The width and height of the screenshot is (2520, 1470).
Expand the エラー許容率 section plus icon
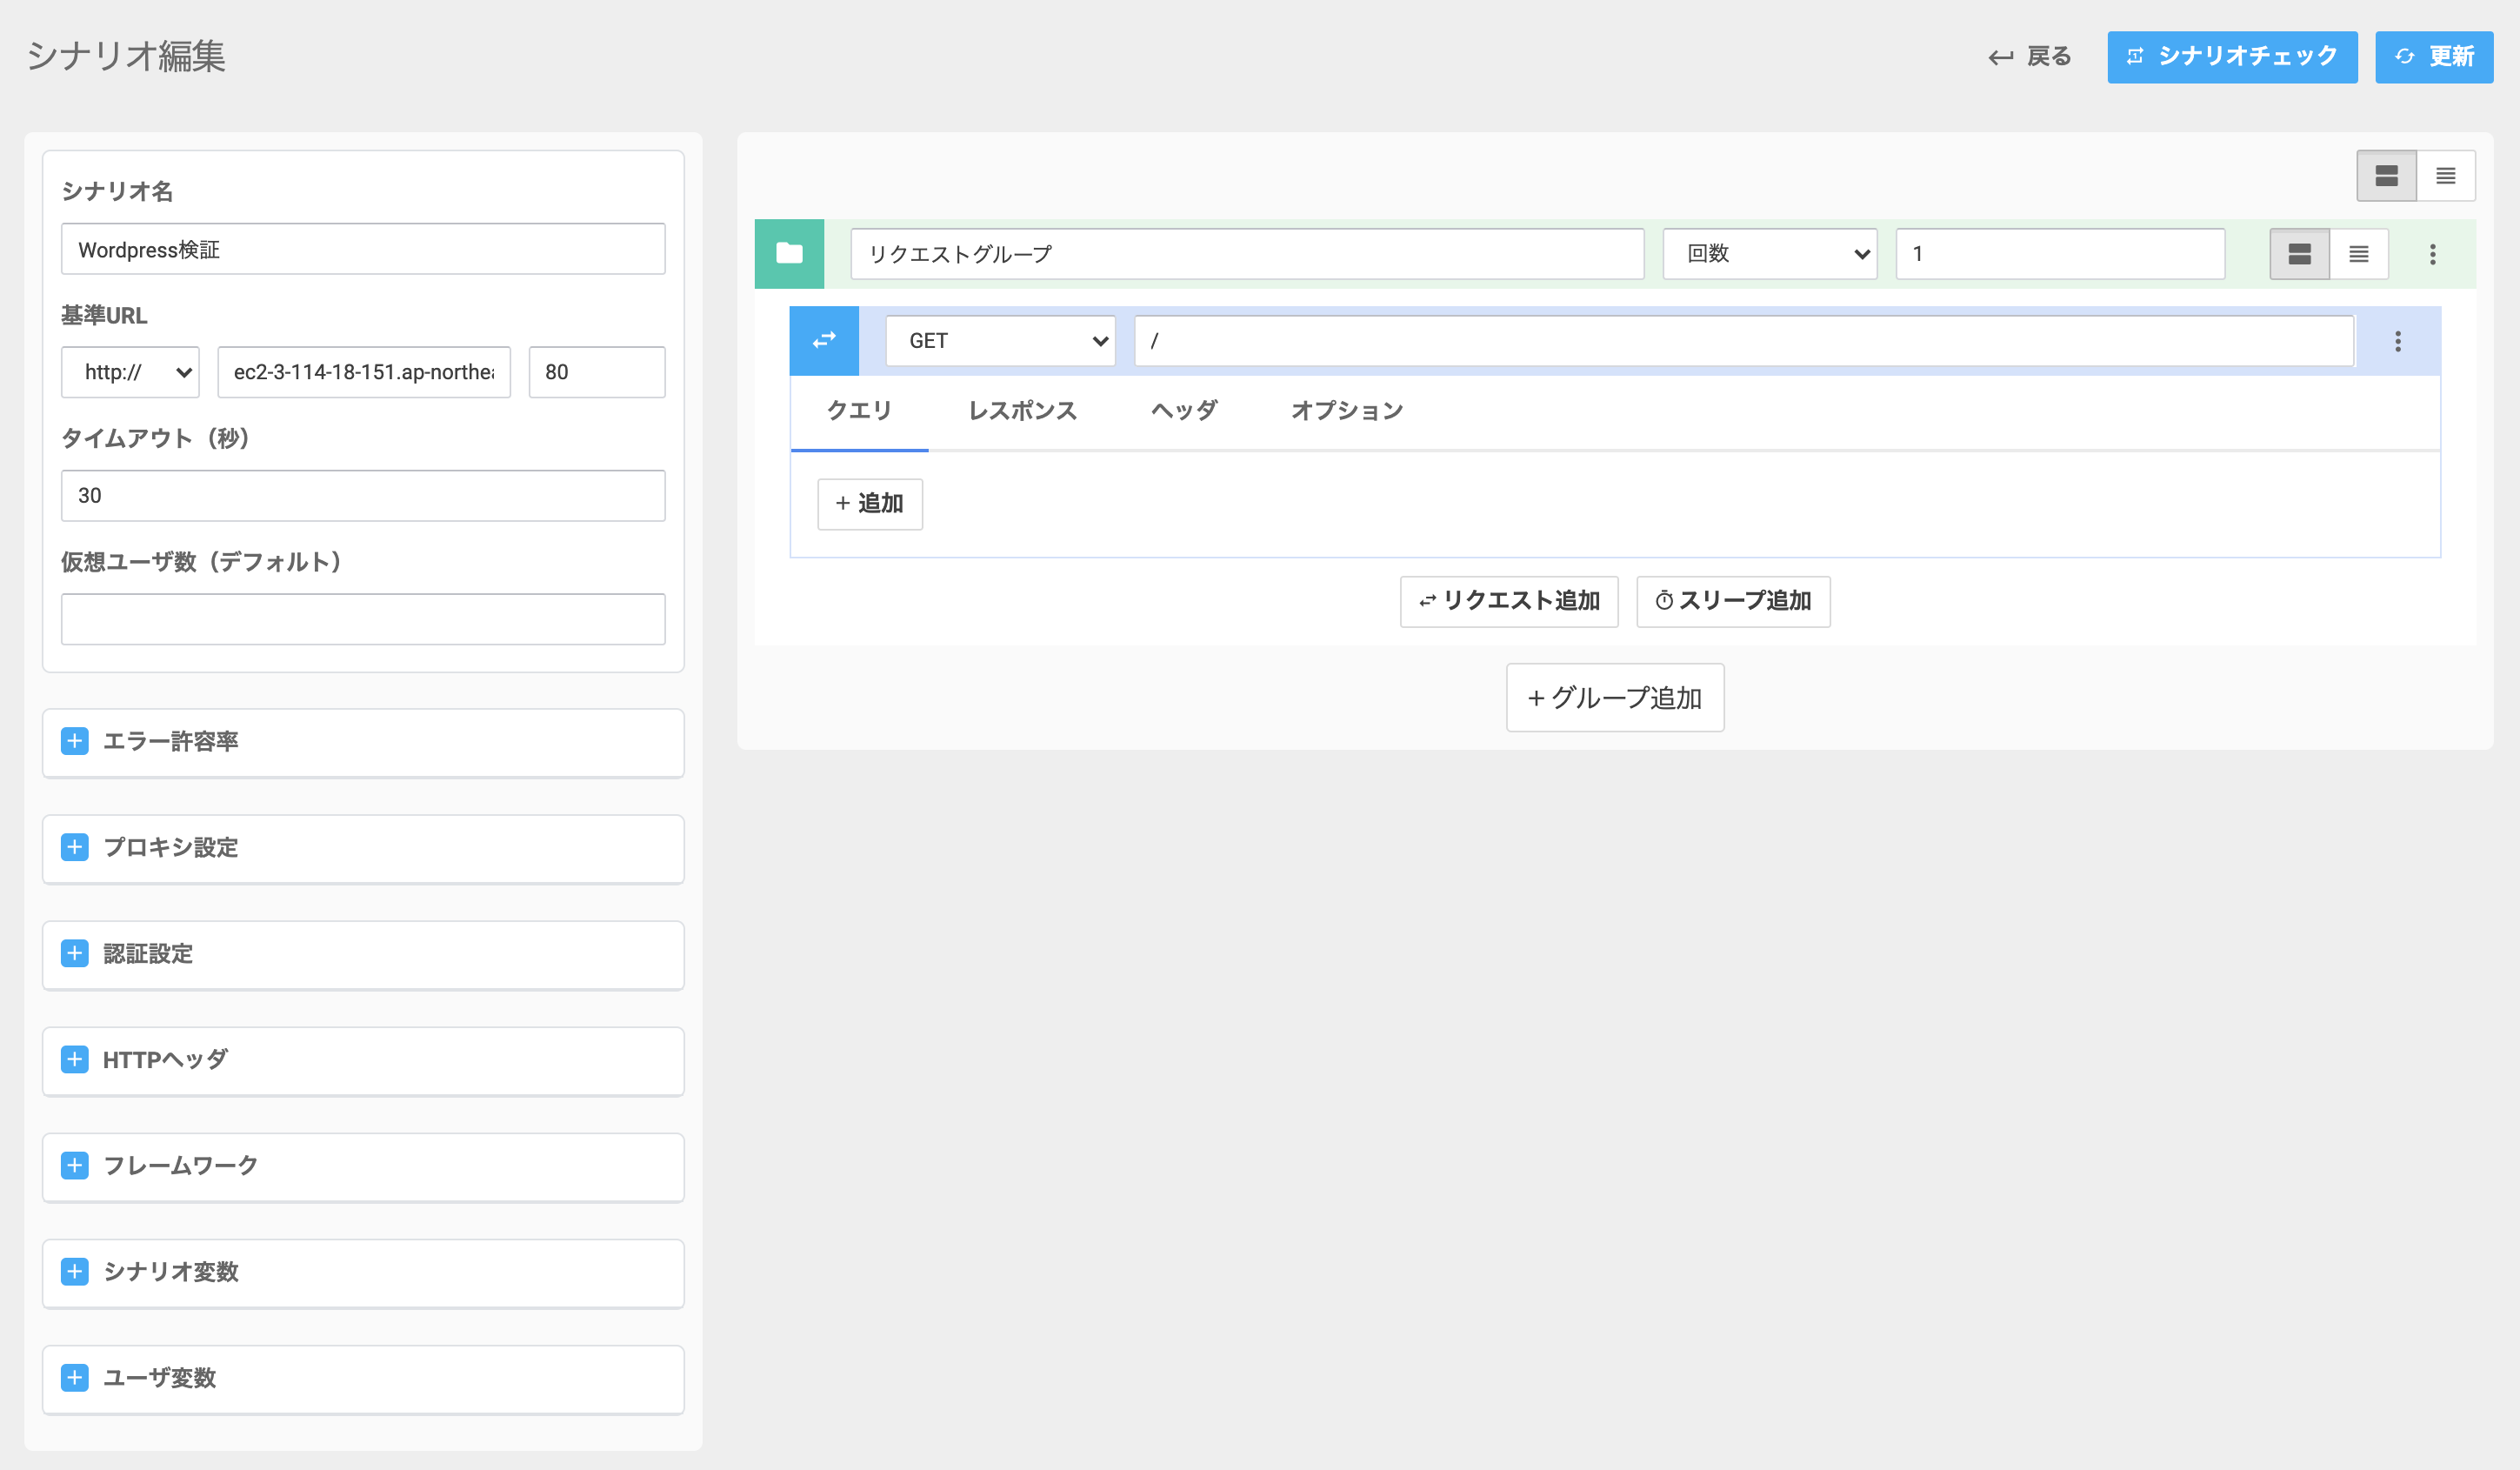click(x=75, y=741)
